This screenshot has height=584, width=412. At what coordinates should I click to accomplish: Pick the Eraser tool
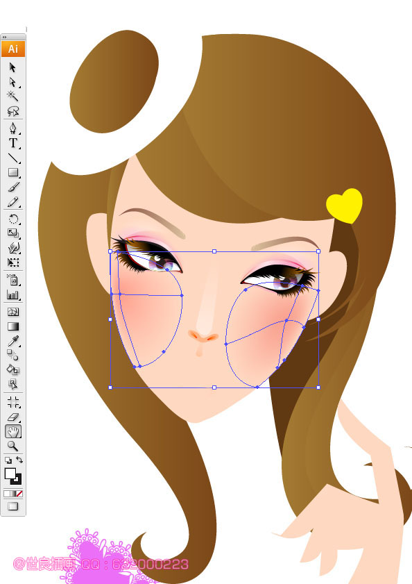tap(12, 417)
